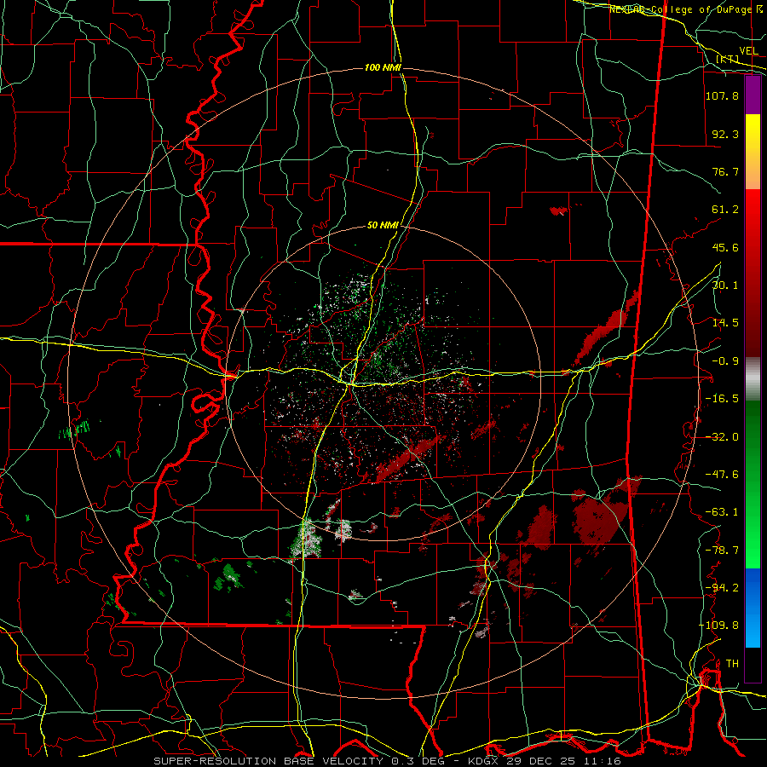Select the -109.8 velocity scale value
The width and height of the screenshot is (767, 767).
click(719, 626)
